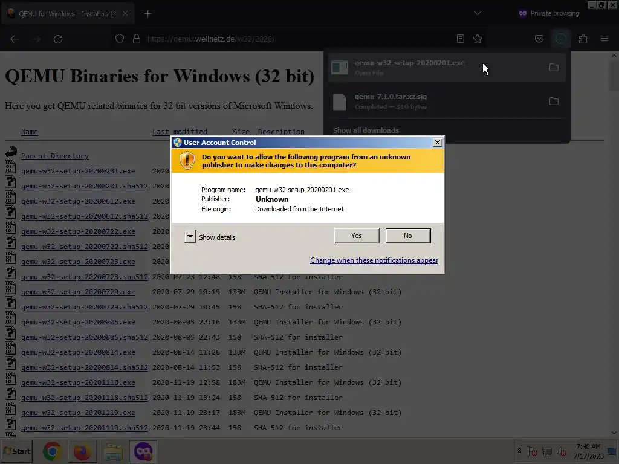Close the User Account Control dialog

point(438,143)
